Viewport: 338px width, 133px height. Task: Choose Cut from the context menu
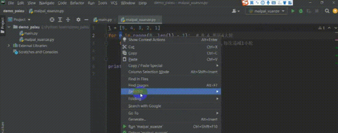pyautogui.click(x=171, y=47)
